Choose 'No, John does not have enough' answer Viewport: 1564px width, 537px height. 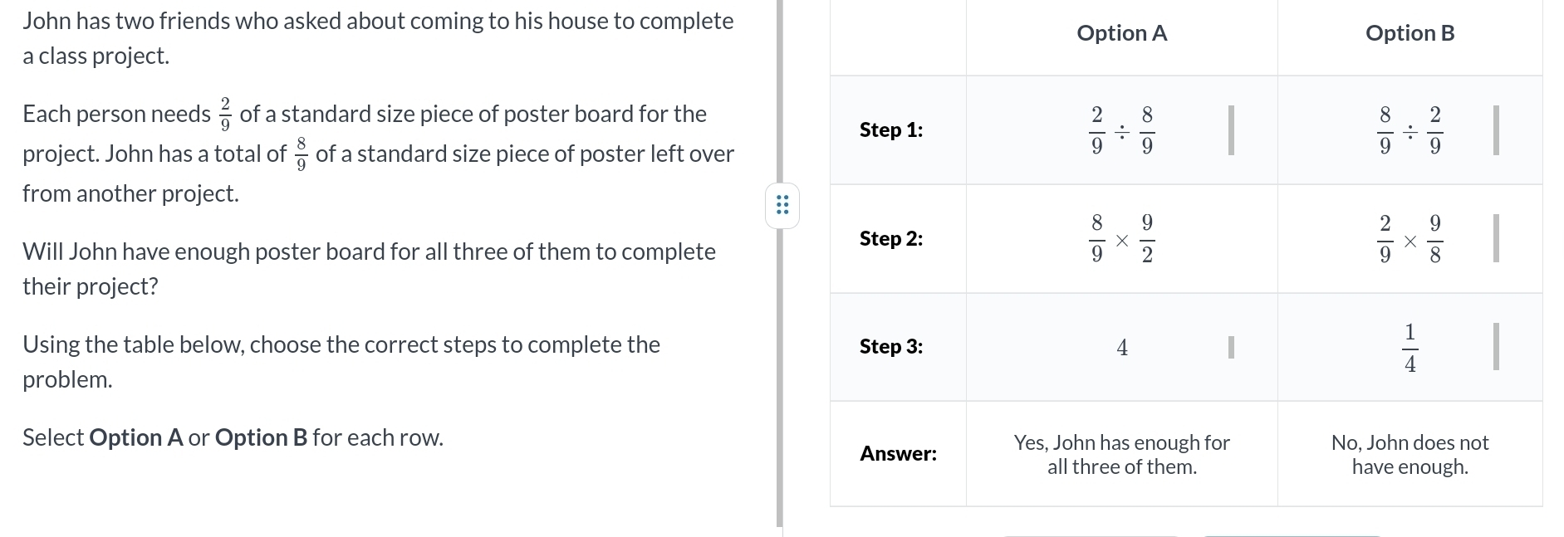(x=1410, y=454)
